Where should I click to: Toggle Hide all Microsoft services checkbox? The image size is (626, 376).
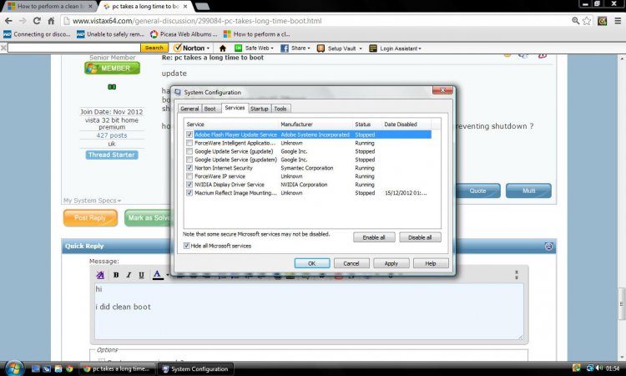[186, 246]
